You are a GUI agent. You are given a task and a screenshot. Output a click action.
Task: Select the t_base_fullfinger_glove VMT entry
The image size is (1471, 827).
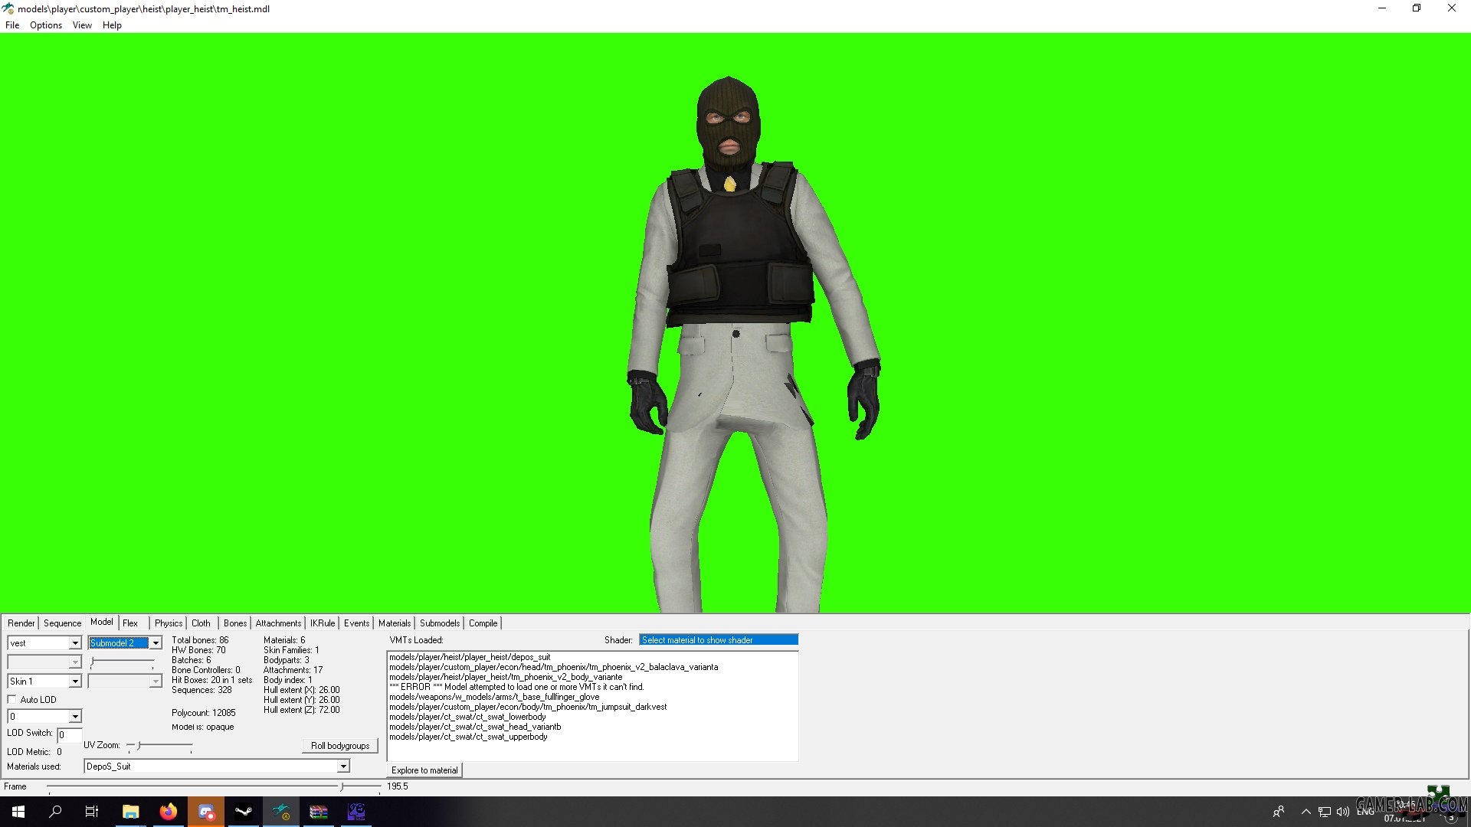(494, 697)
